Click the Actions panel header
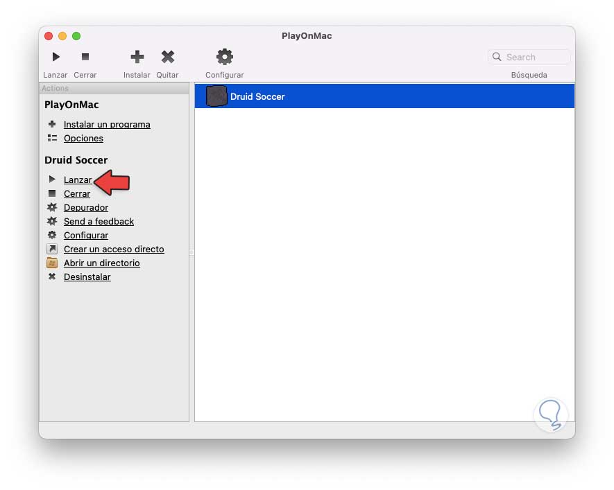This screenshot has height=490, width=614. (x=114, y=89)
